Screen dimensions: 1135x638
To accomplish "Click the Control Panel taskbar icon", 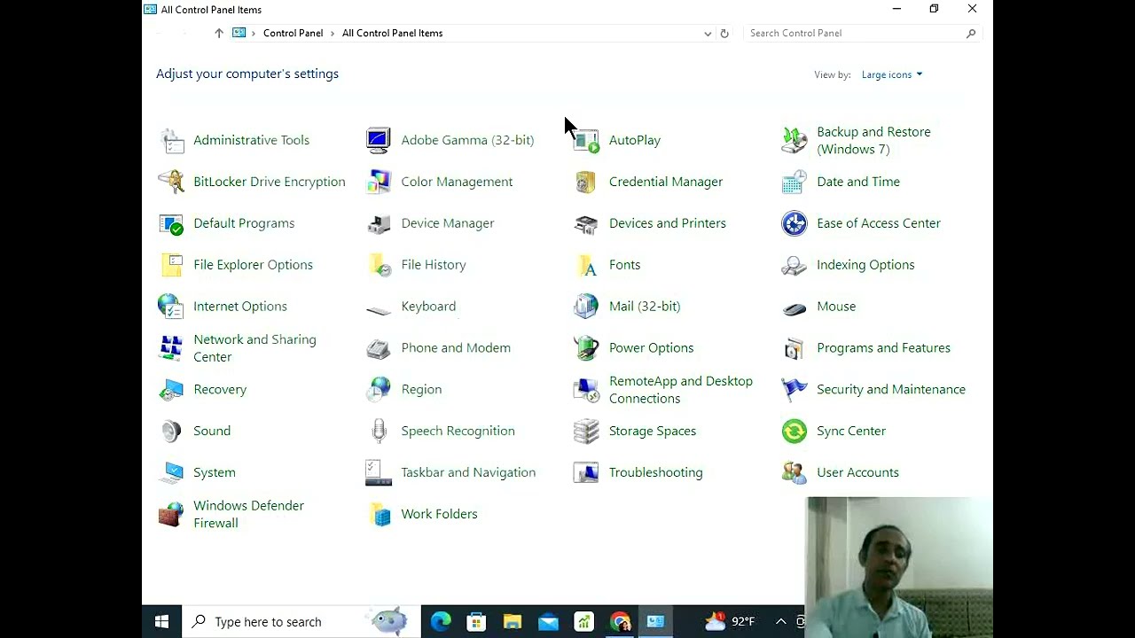I will (x=655, y=622).
